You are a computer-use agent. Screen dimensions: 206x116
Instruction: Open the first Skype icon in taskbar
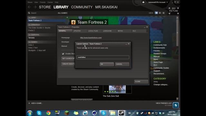pyautogui.click(x=39, y=113)
